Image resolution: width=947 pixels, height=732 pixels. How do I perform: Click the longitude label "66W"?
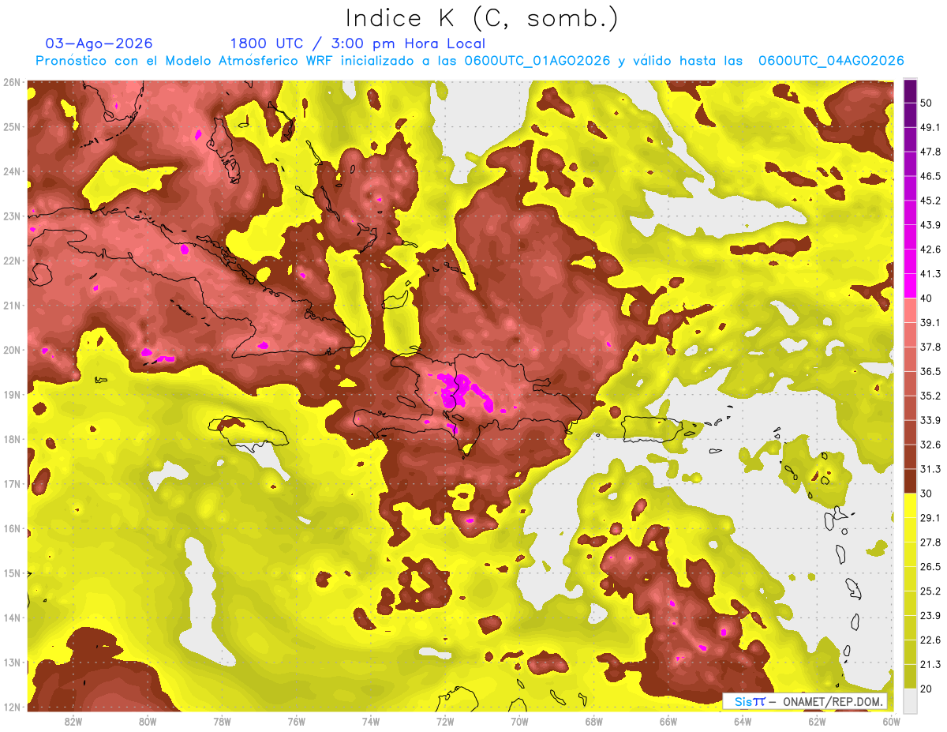pyautogui.click(x=668, y=721)
